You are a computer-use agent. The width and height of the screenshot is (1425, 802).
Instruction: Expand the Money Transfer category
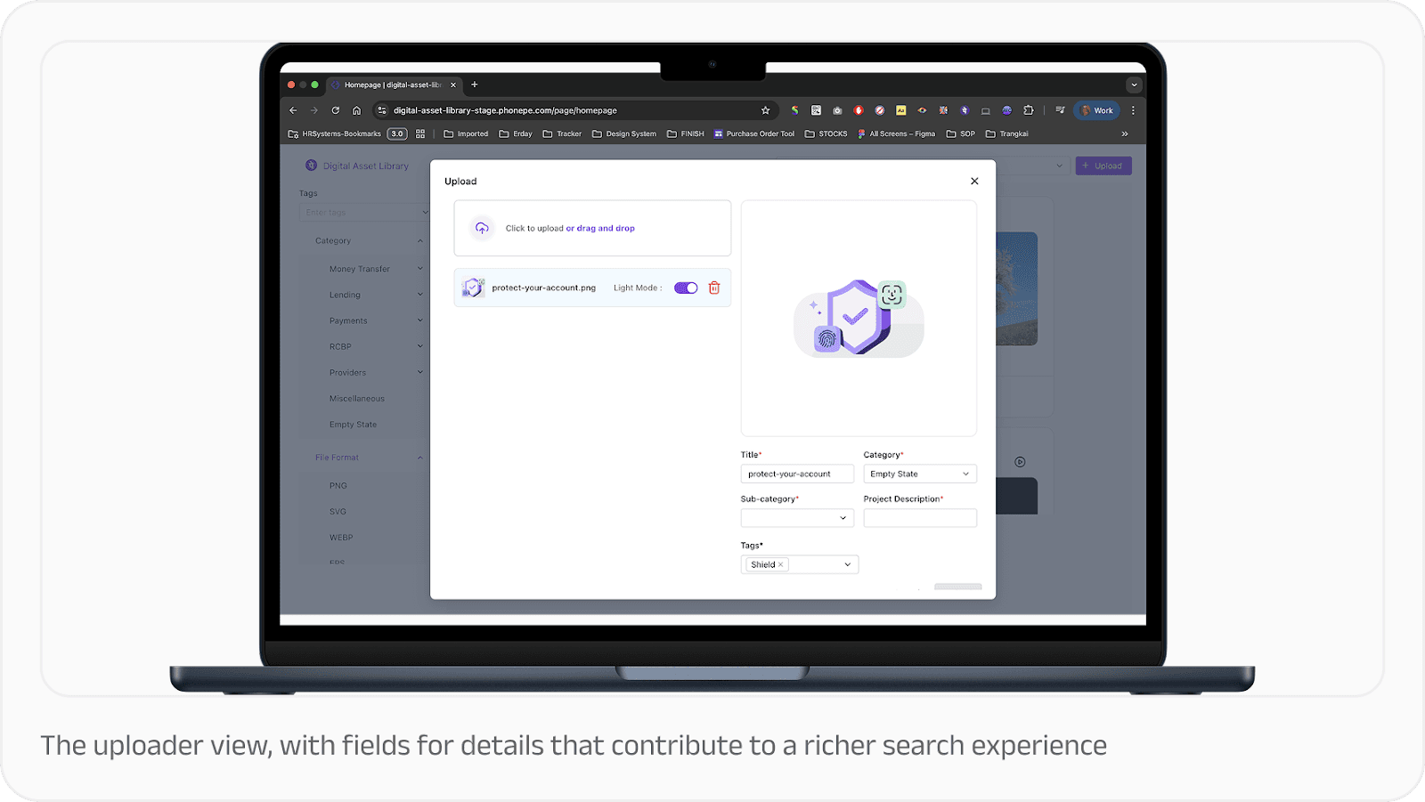coord(420,269)
